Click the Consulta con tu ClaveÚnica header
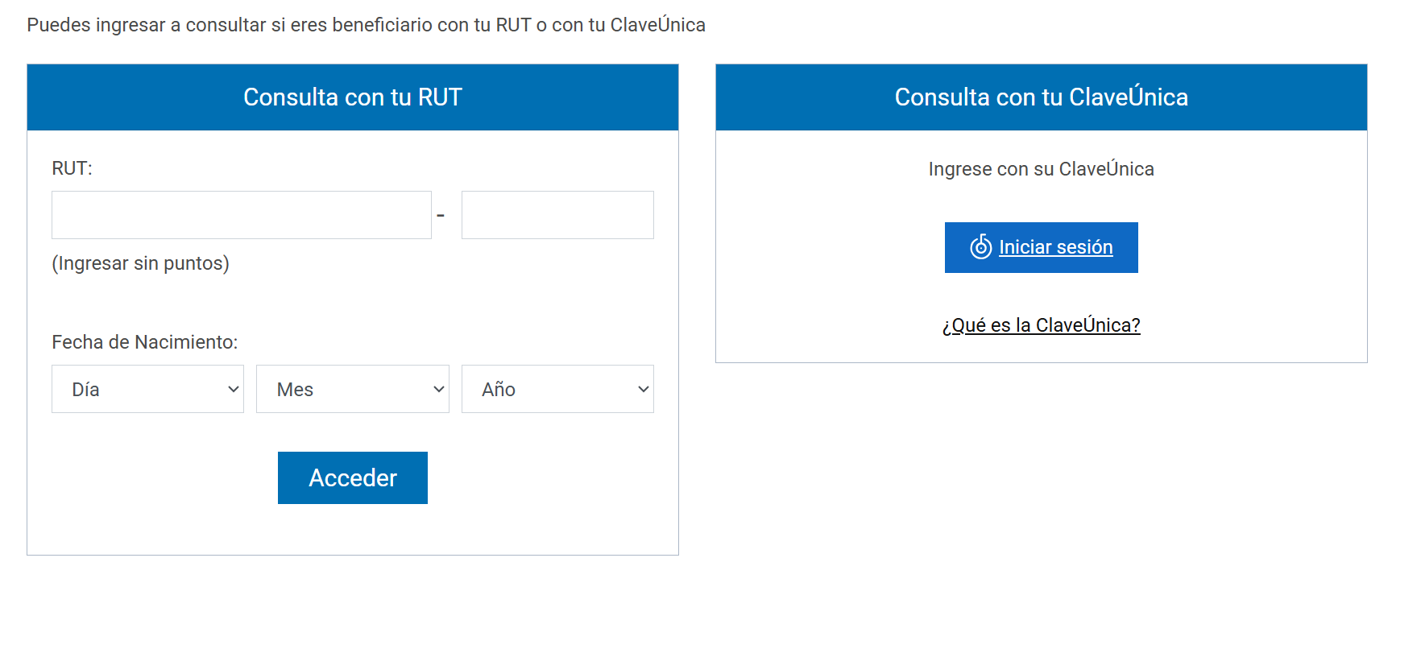Viewport: 1421px width, 653px height. pyautogui.click(x=1041, y=97)
